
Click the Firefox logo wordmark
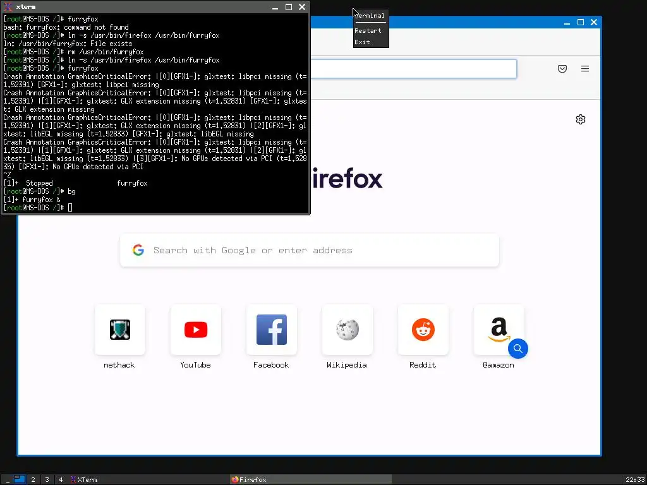coord(347,179)
